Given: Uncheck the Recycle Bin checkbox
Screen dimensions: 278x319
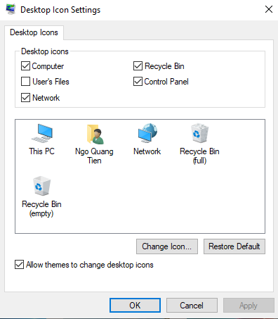Looking at the screenshot, I should tap(138, 66).
